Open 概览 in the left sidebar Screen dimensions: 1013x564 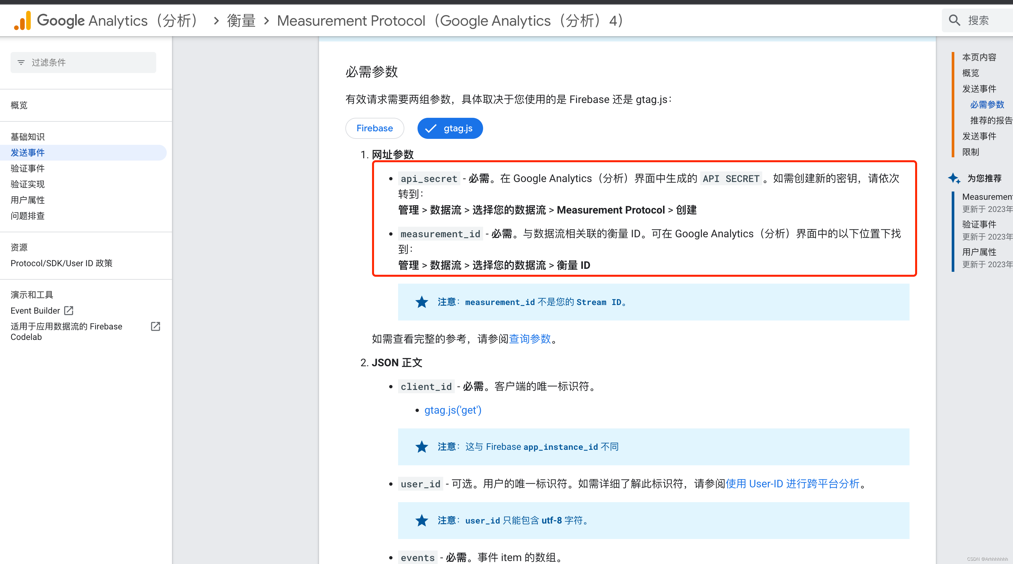[x=19, y=105]
